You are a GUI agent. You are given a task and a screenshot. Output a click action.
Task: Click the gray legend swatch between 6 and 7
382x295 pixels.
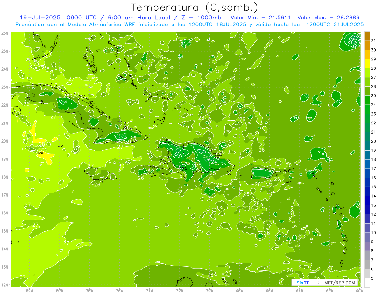coord(367,264)
